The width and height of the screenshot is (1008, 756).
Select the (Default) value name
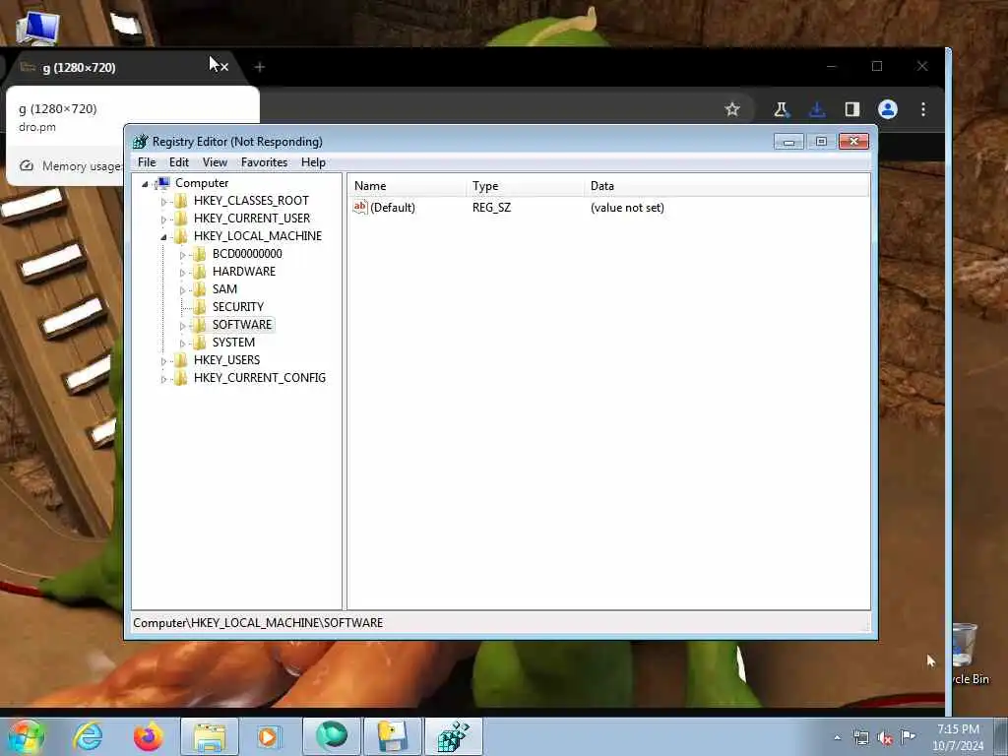point(393,208)
